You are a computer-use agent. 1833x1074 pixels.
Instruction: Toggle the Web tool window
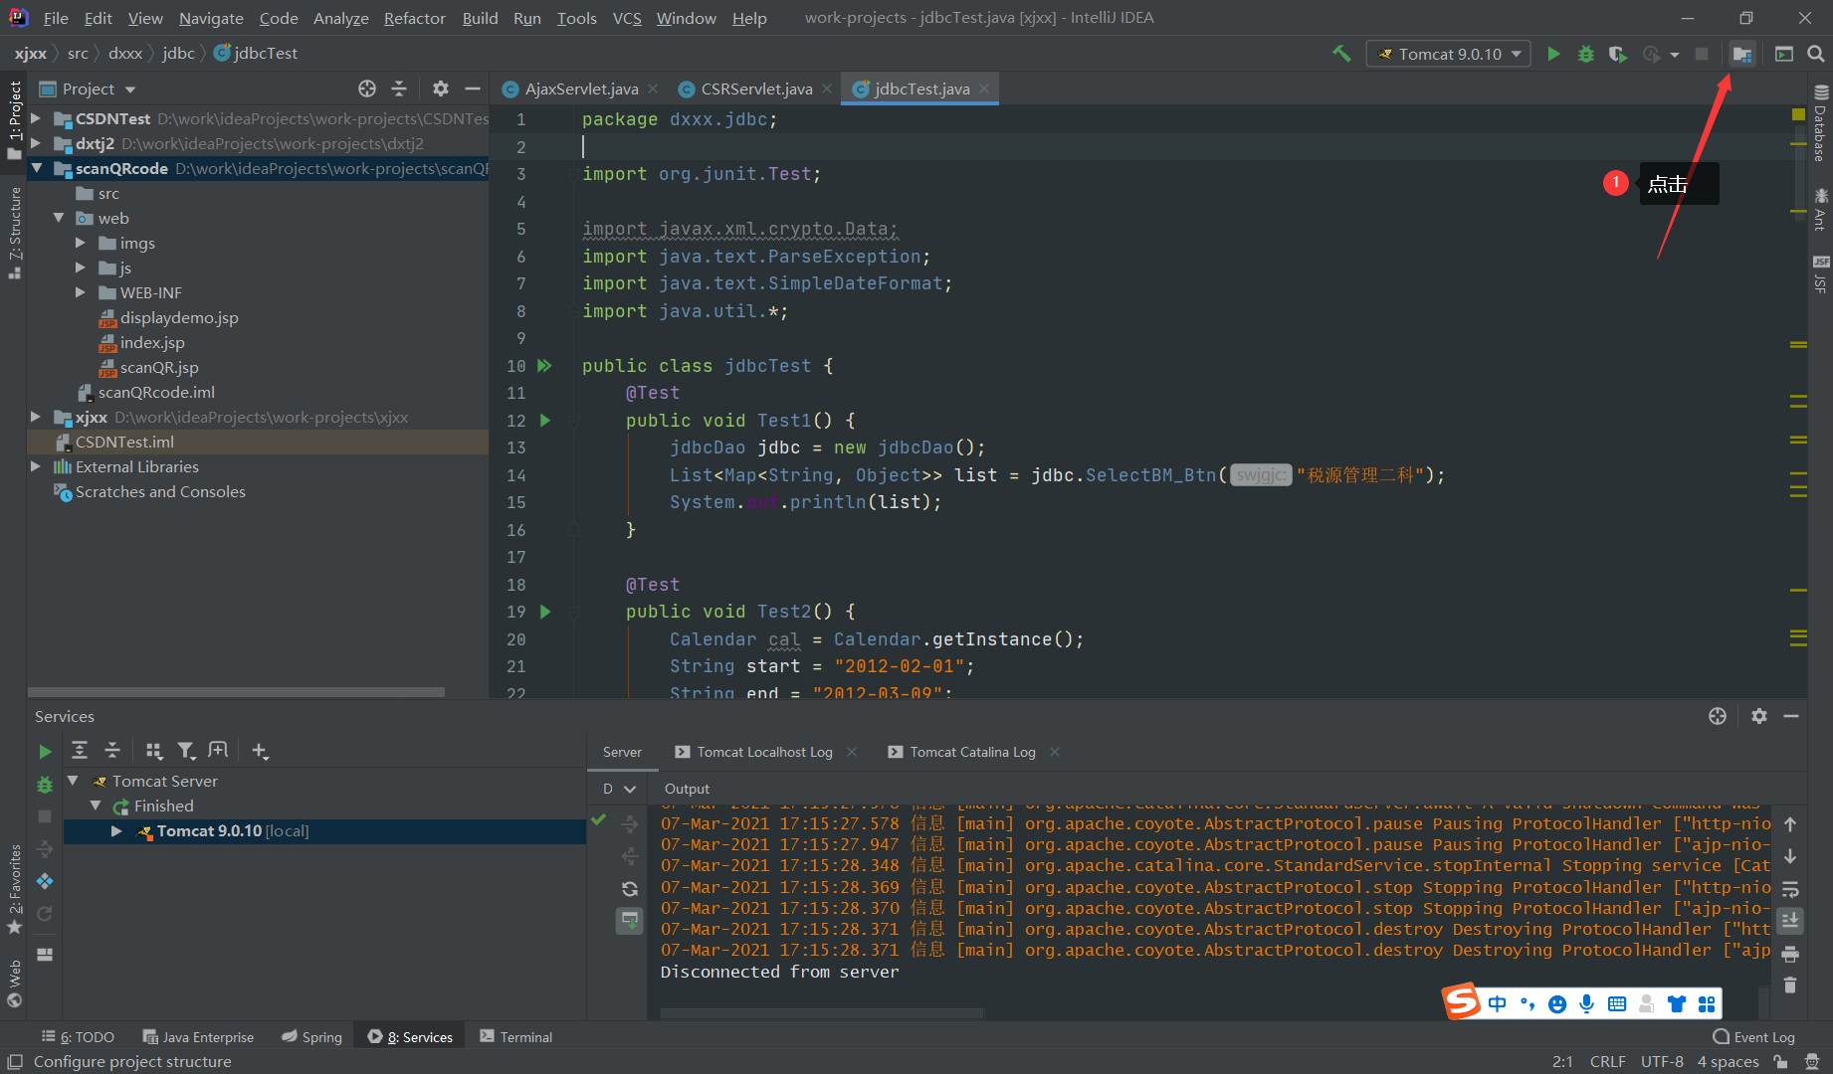coord(15,983)
